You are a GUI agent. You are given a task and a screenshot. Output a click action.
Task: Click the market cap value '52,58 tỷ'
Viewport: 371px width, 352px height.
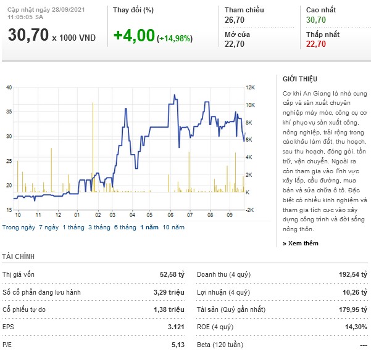pos(172,274)
